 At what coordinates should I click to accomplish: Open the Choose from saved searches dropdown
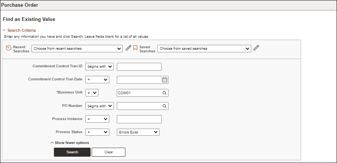[x=204, y=49]
